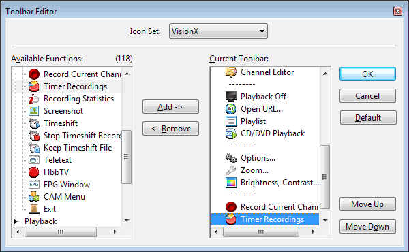
Task: Click the Timer Recordings icon in Current Toolbar
Action: point(231,219)
